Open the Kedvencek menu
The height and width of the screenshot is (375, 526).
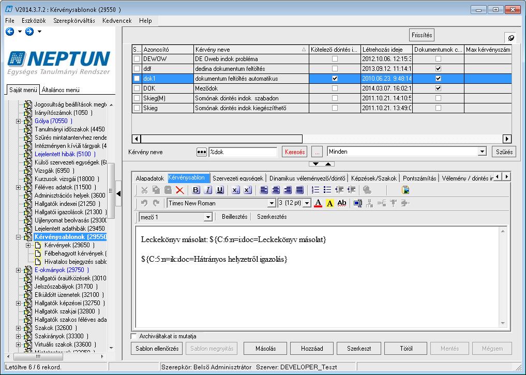point(117,21)
